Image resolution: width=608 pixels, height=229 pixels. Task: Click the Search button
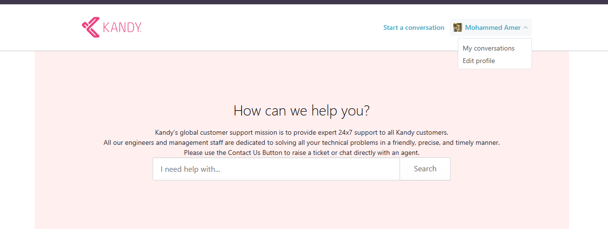tap(425, 169)
